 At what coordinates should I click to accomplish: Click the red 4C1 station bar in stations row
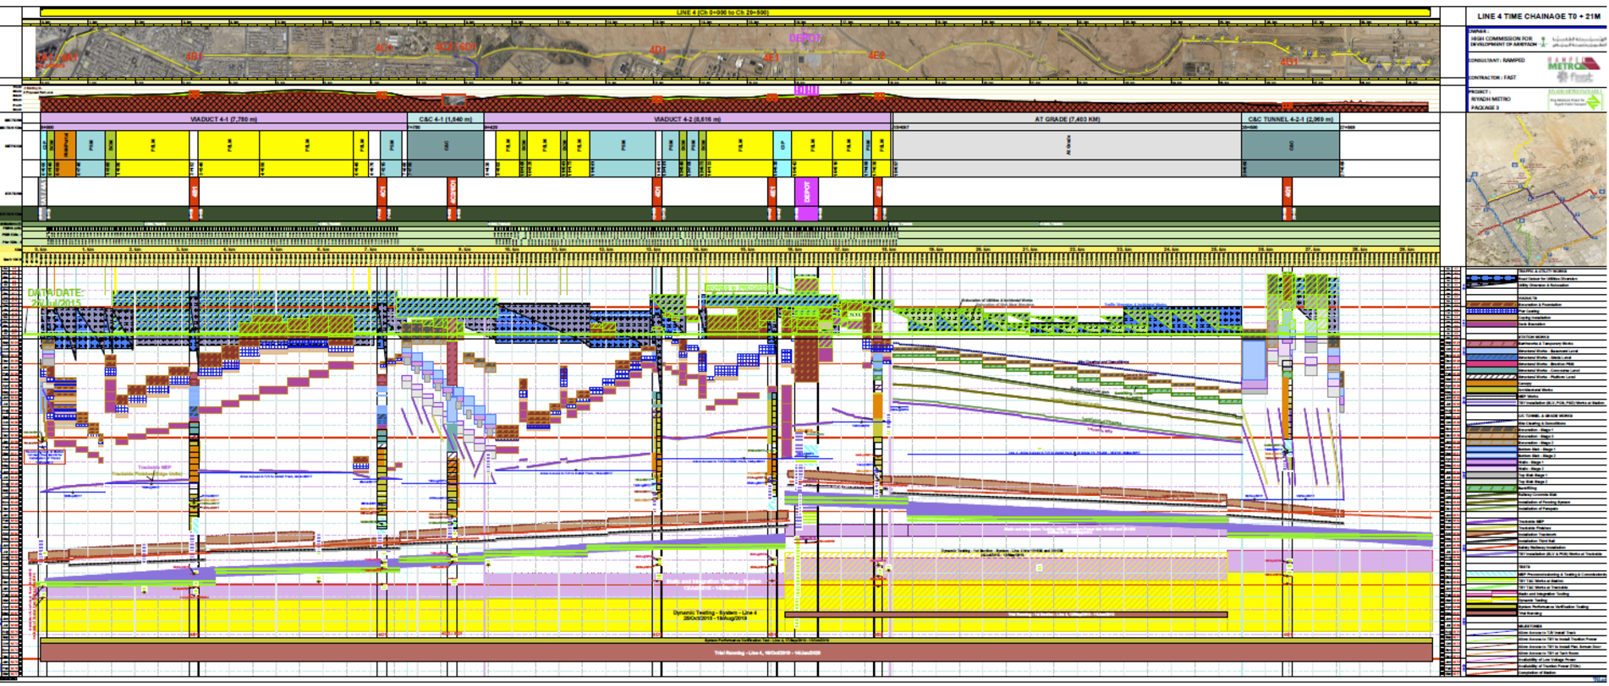click(382, 192)
